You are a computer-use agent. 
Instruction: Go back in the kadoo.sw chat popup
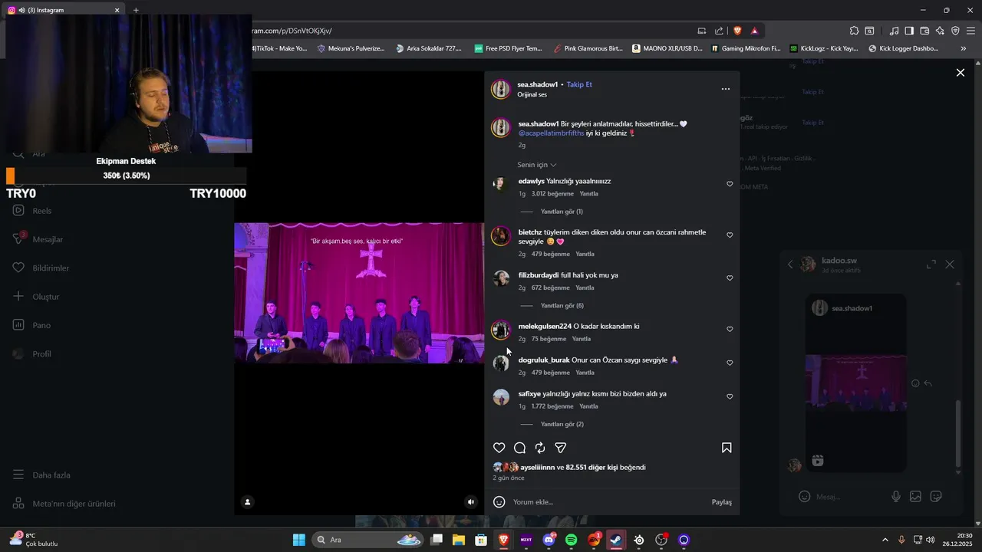coord(790,264)
